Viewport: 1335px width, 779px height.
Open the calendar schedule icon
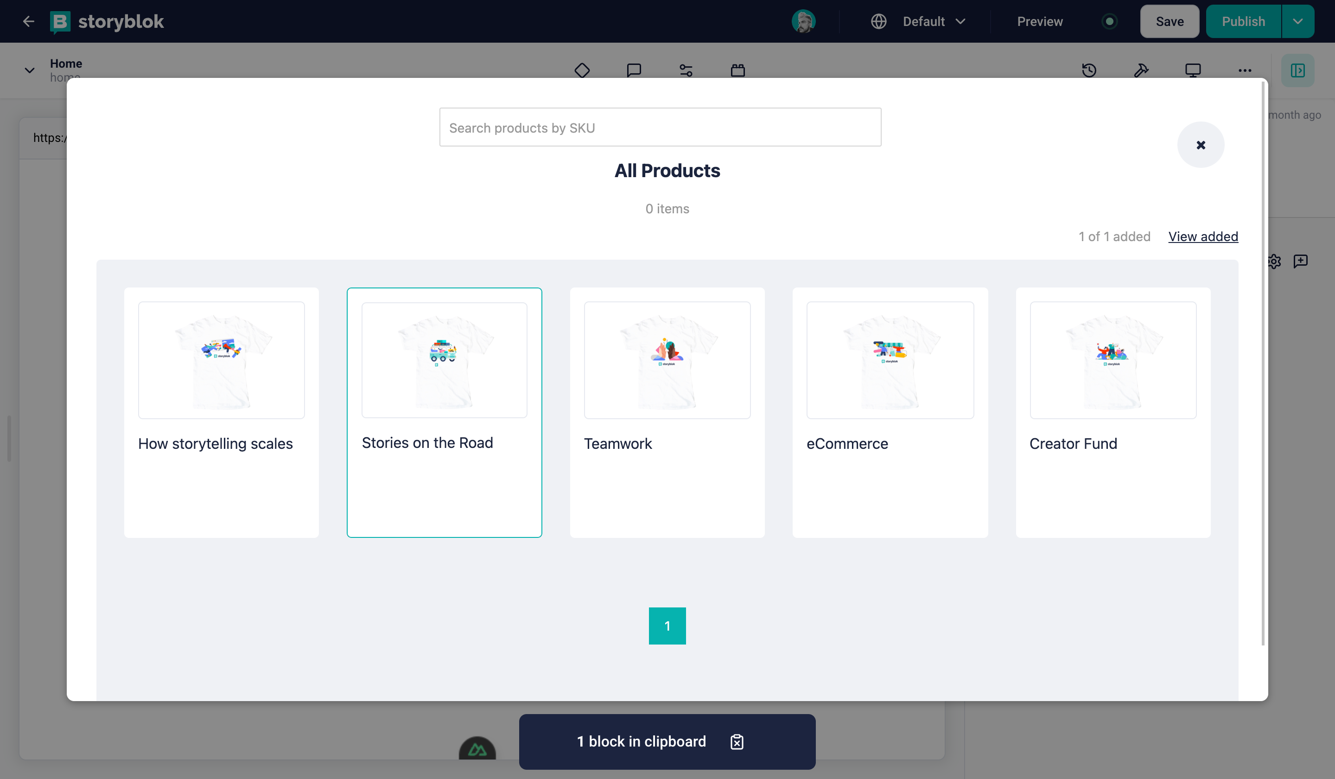tap(737, 70)
